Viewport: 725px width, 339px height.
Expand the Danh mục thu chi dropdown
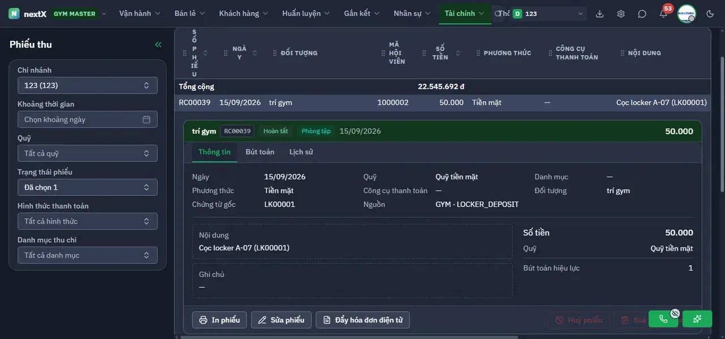[87, 255]
